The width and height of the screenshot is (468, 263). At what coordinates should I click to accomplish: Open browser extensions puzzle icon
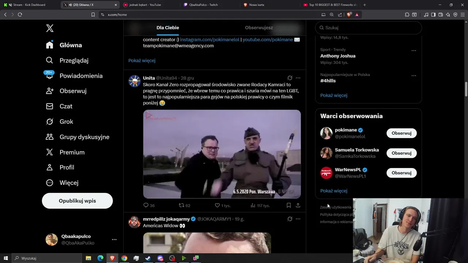pyautogui.click(x=407, y=15)
